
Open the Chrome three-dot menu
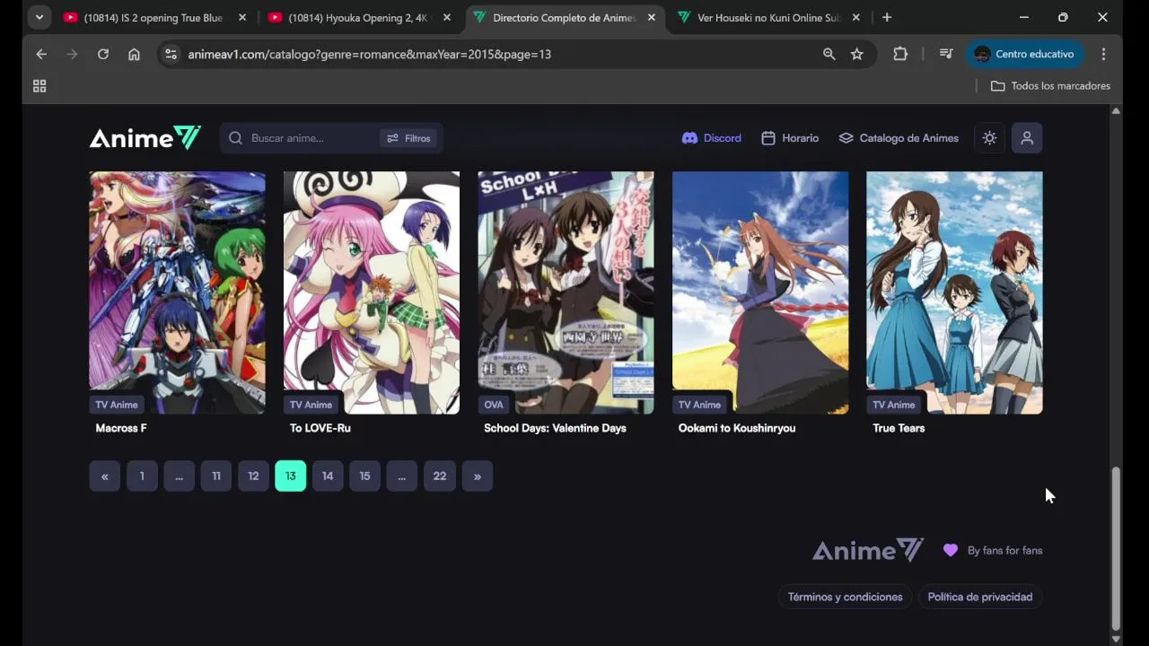[x=1103, y=54]
